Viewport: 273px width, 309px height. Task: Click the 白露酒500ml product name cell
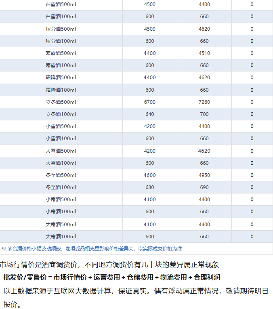pos(61,4)
